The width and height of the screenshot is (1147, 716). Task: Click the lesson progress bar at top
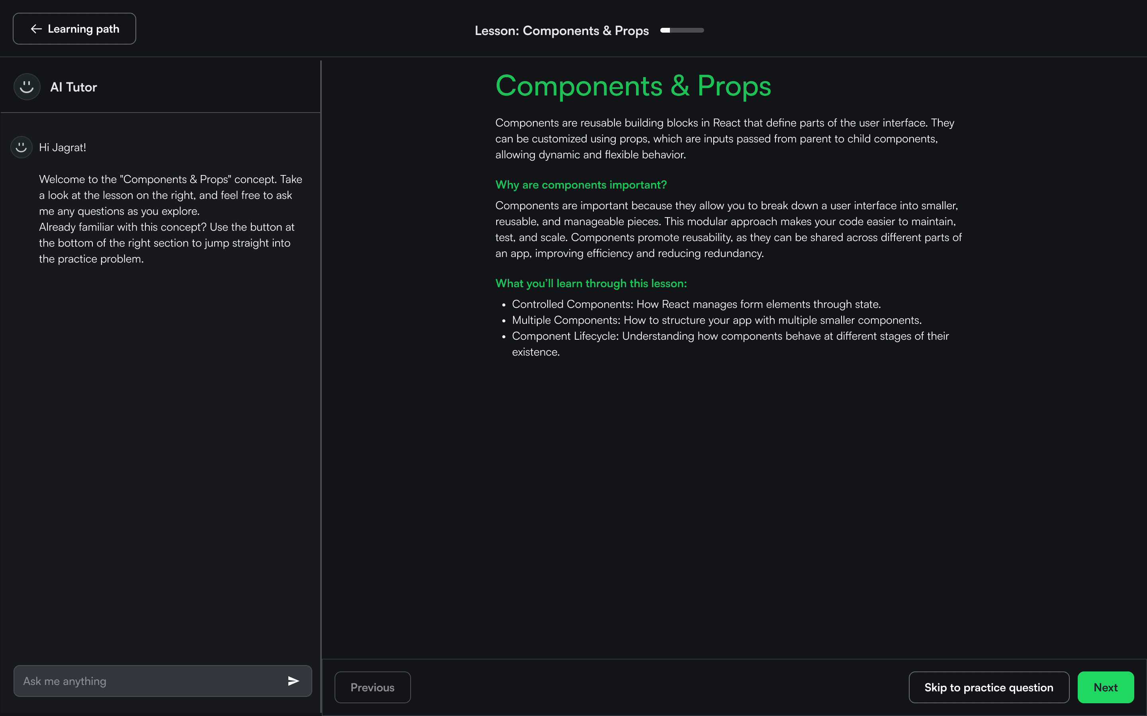click(x=681, y=30)
